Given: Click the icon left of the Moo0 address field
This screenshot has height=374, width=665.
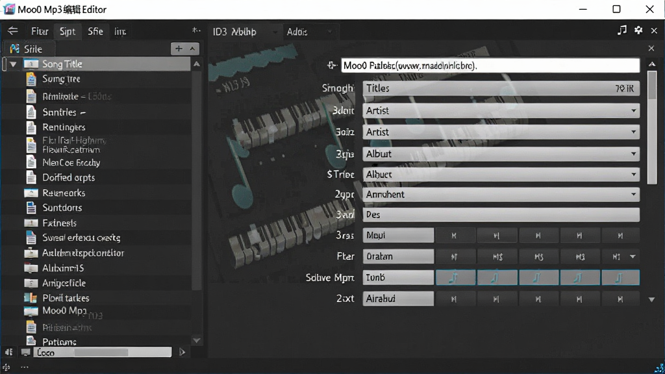Looking at the screenshot, I should tap(332, 66).
